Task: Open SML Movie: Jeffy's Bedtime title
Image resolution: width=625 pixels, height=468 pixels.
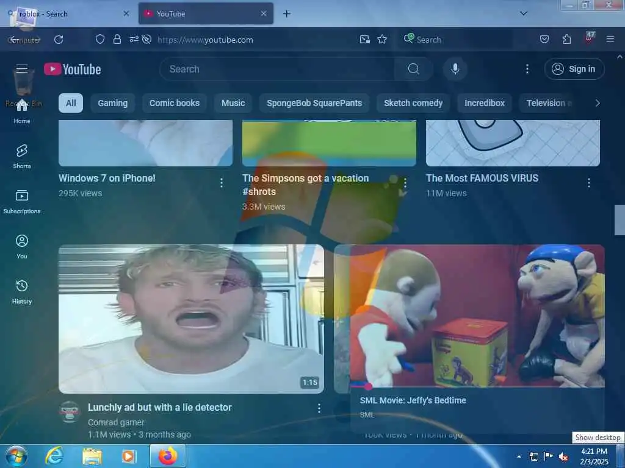Action: (413, 400)
